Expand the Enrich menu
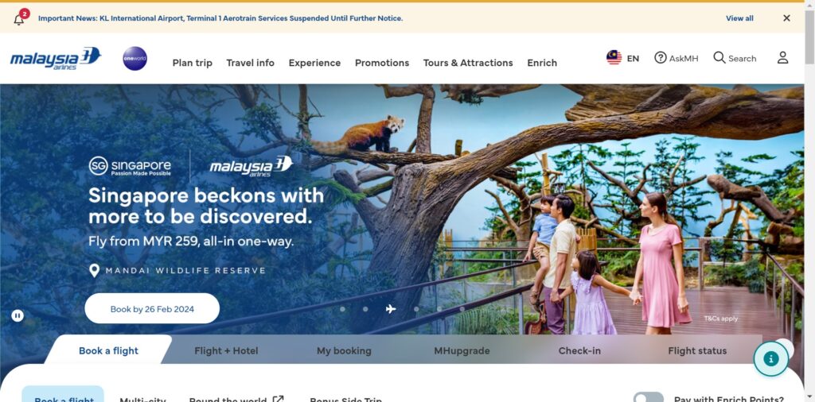The width and height of the screenshot is (815, 402). 542,63
